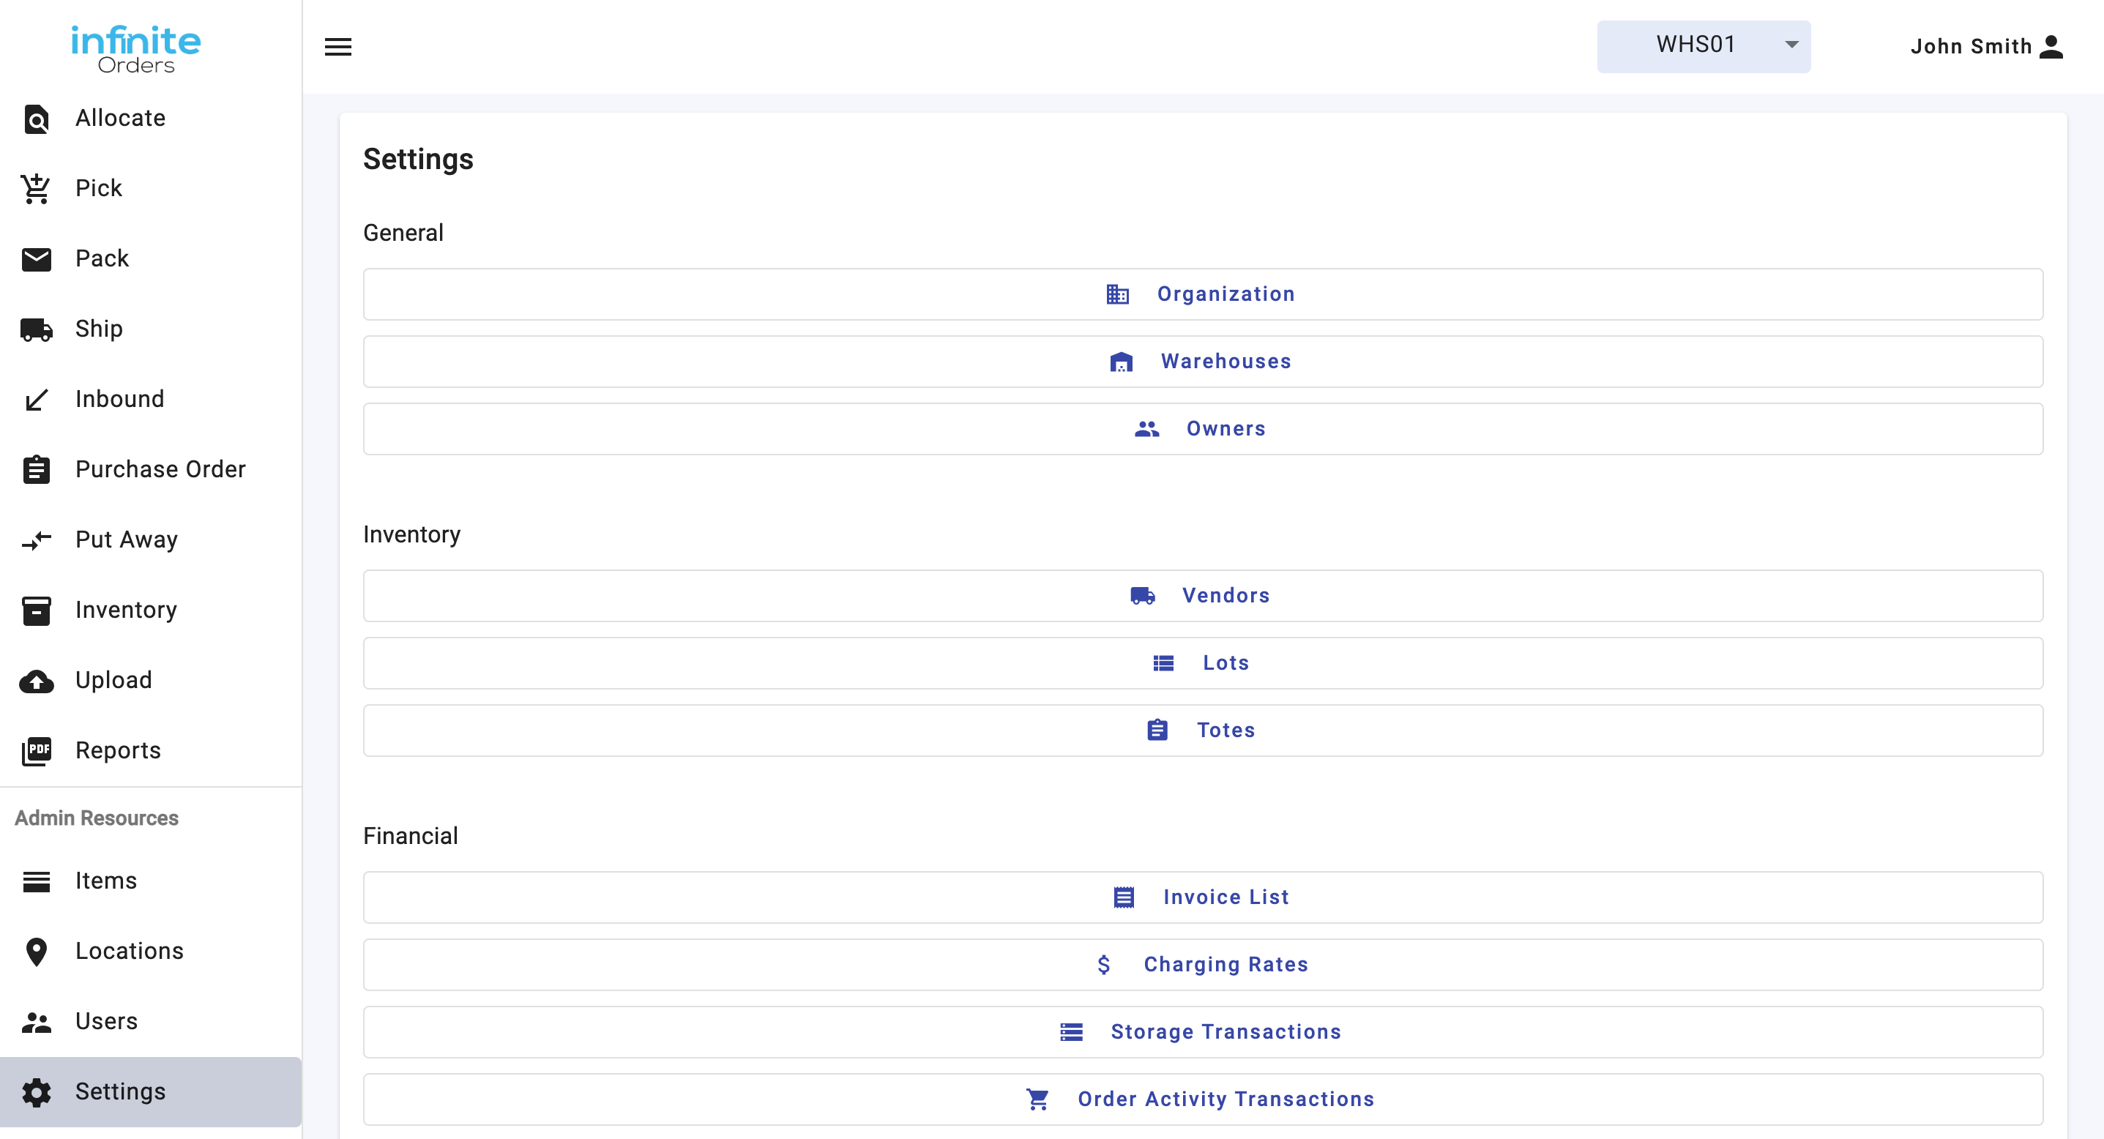2104x1139 pixels.
Task: Open the Inventory section from sidebar
Action: pyautogui.click(x=127, y=610)
